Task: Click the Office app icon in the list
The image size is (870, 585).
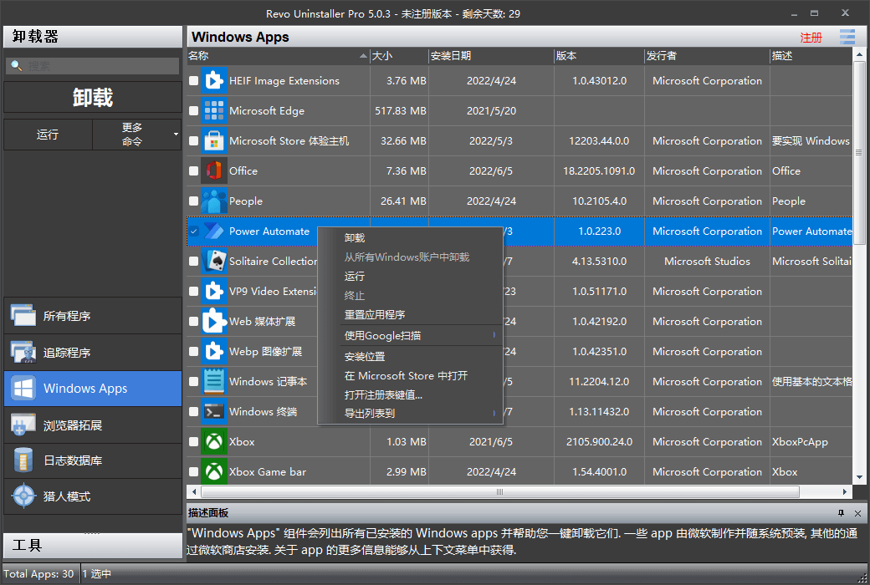Action: click(213, 170)
